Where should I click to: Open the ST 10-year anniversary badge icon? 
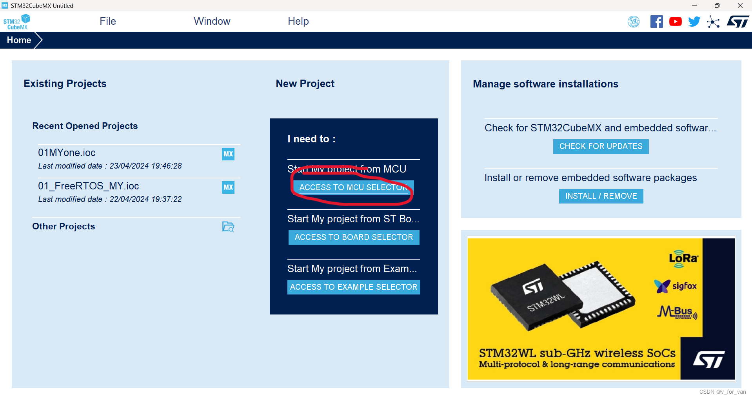[634, 22]
